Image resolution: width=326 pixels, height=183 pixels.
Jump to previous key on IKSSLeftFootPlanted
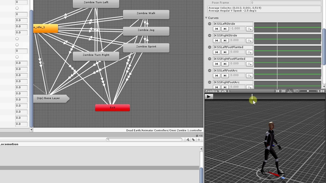216,52
